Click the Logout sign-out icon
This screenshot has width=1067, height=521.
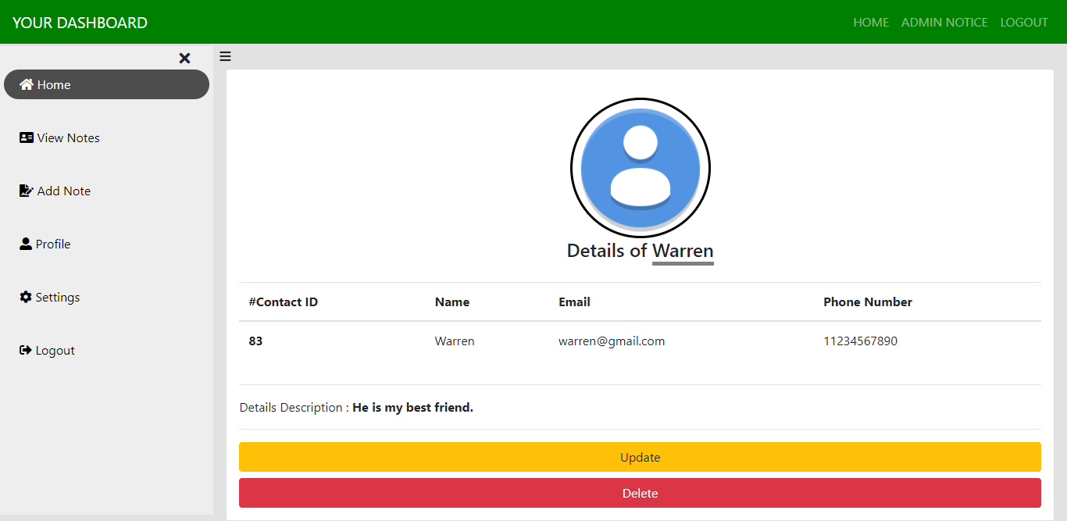pyautogui.click(x=25, y=350)
